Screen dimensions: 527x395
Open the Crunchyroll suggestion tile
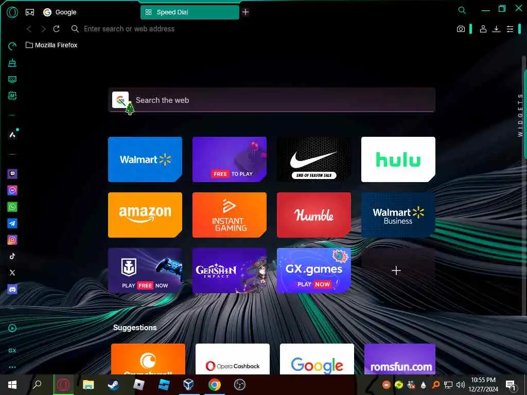pyautogui.click(x=148, y=358)
